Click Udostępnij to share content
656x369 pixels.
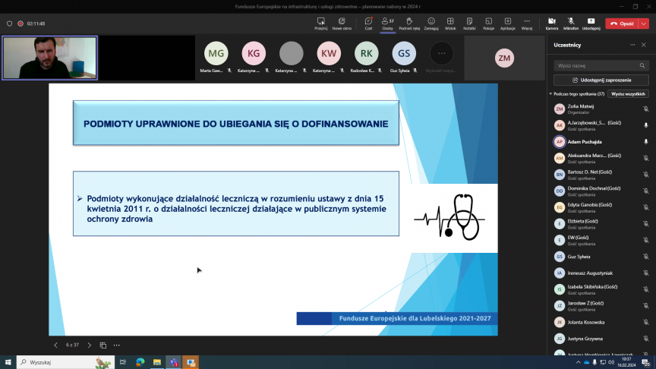tap(591, 24)
